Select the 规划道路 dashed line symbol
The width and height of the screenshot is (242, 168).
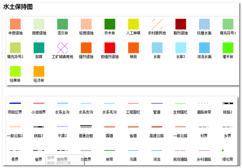point(180,150)
